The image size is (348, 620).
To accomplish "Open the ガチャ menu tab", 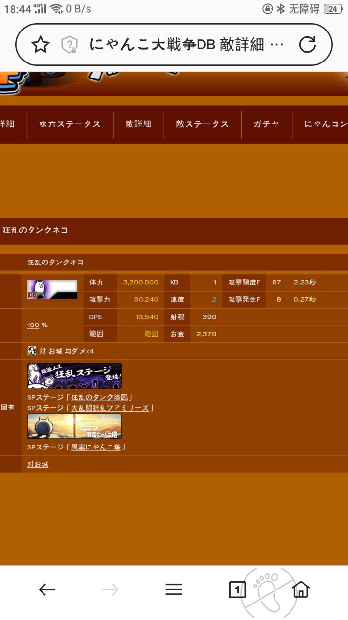I will click(x=266, y=124).
